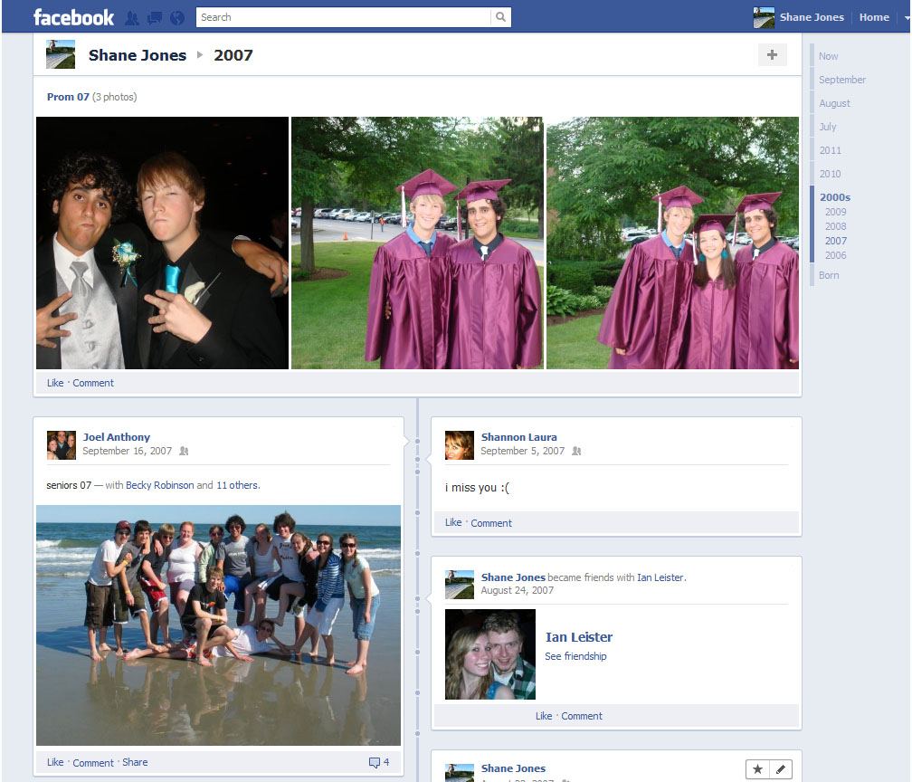
Task: Open second Prom 07 graduation photo
Action: (x=417, y=243)
